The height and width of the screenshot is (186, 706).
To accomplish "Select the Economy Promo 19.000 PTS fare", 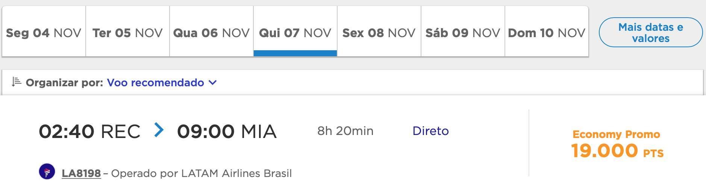I will [x=617, y=144].
